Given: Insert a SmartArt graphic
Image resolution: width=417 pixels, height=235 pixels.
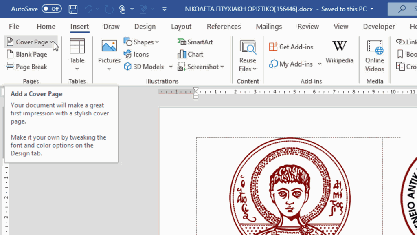Looking at the screenshot, I should [x=195, y=42].
